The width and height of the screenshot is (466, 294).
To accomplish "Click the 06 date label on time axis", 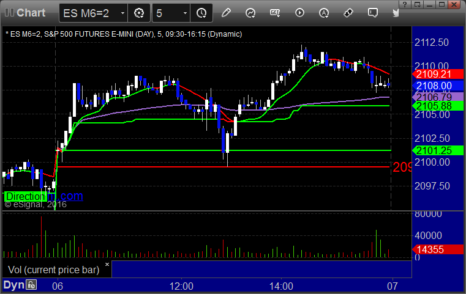I will pos(58,286).
